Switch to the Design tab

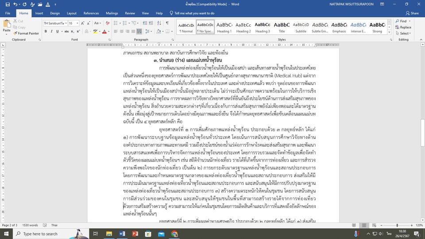tap(55, 13)
